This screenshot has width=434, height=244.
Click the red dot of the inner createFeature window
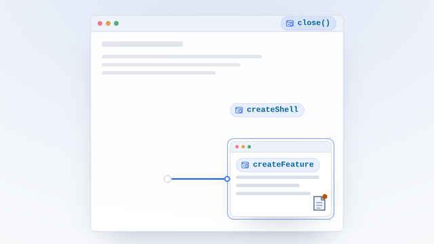point(237,147)
